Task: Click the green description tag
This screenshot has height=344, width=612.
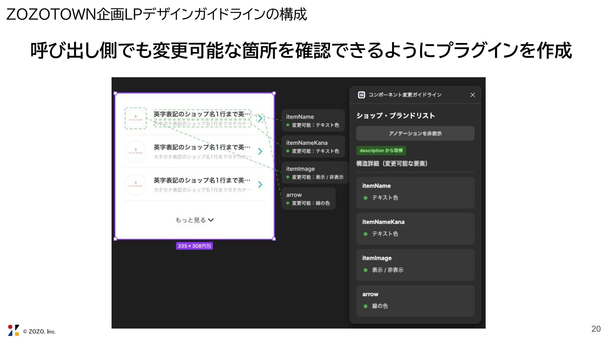Action: 381,151
